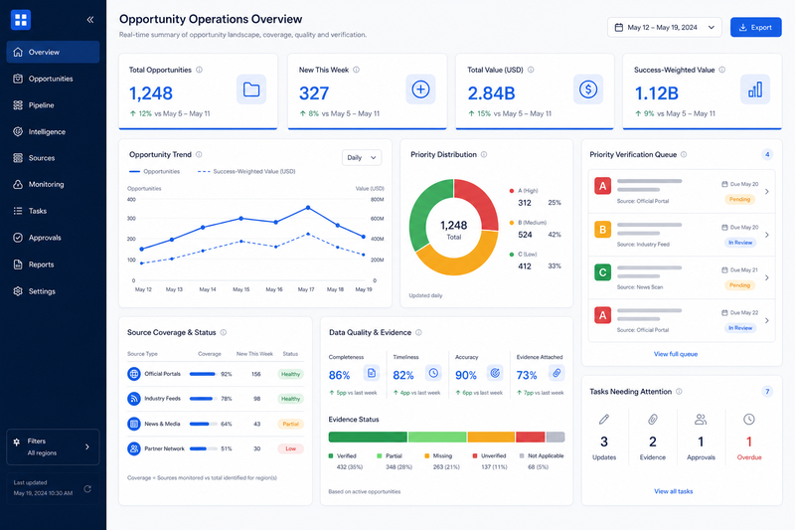The image size is (795, 530).
Task: Toggle the A (High) legend item in Priority Distribution
Action: [x=524, y=191]
